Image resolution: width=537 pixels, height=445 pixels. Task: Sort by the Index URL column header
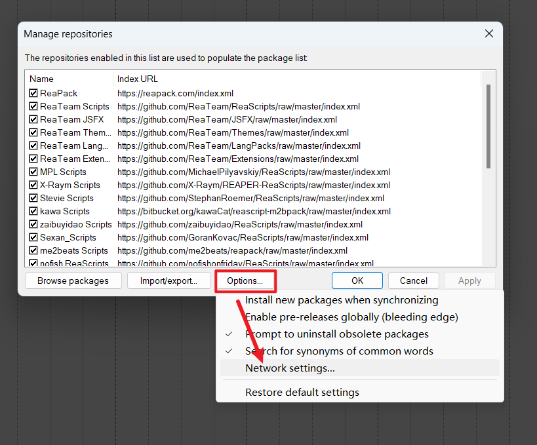pos(297,79)
